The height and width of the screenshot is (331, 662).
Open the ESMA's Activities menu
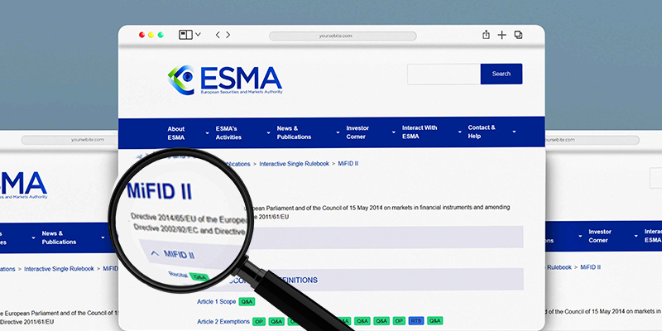click(228, 133)
